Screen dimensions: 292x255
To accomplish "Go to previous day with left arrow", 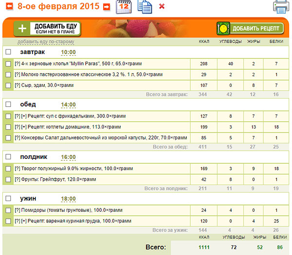I will pyautogui.click(x=9, y=7).
